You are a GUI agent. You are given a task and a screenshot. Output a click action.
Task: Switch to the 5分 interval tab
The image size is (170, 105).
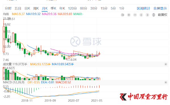[x=113, y=8]
